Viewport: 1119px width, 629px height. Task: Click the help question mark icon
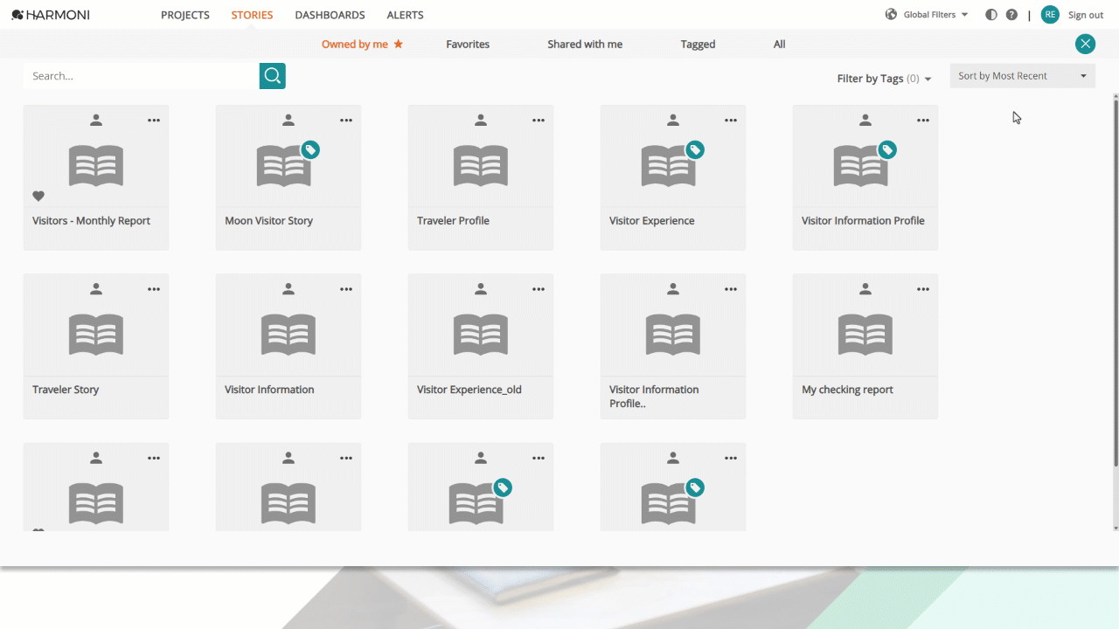[1011, 15]
